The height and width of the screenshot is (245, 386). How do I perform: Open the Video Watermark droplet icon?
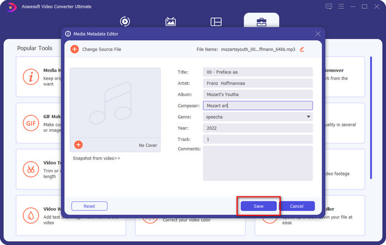(x=31, y=215)
